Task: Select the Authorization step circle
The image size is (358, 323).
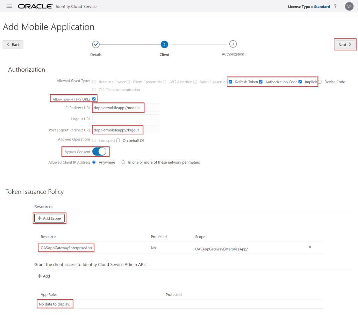Action: (x=233, y=45)
